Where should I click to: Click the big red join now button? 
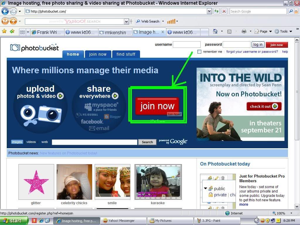pyautogui.click(x=157, y=106)
